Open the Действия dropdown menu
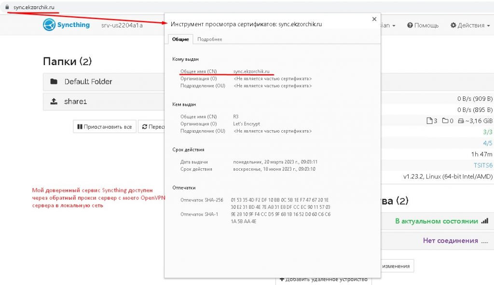Viewport: 494px width, 285px height. point(470,25)
